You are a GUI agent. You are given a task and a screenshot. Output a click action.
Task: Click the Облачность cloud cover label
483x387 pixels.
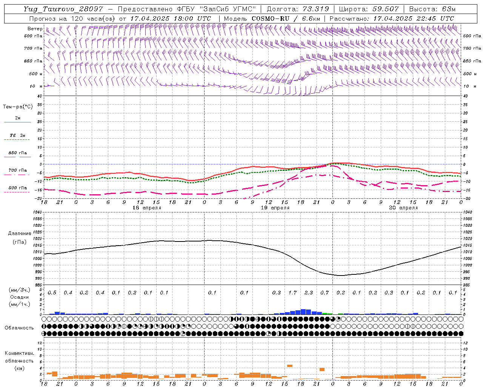click(19, 328)
